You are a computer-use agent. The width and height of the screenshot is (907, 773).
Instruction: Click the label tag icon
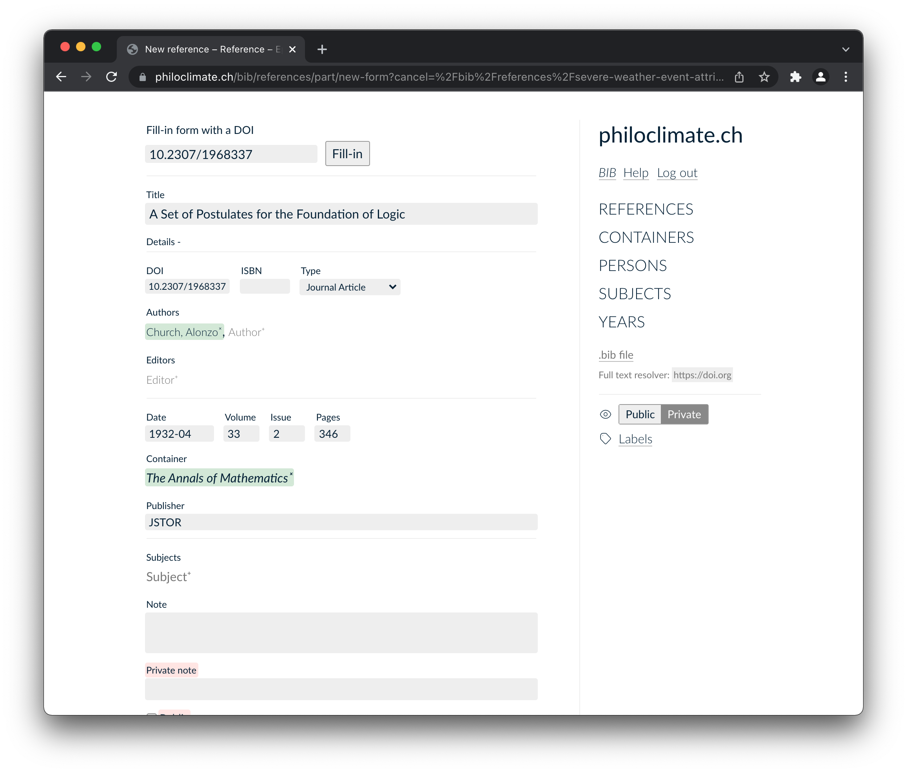tap(606, 439)
